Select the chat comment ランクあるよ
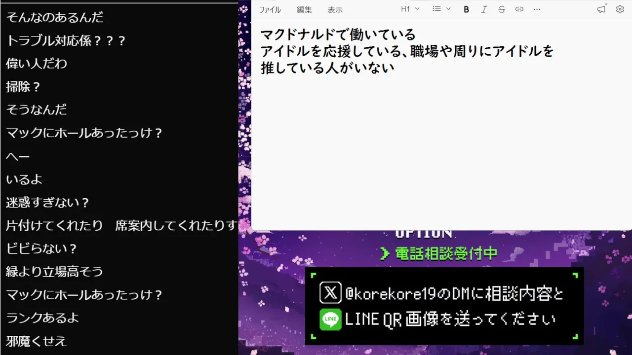 42,318
